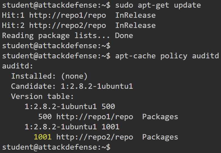221x153 pixels.
Task: Click the 'Version table:' label
Action: click(42, 97)
